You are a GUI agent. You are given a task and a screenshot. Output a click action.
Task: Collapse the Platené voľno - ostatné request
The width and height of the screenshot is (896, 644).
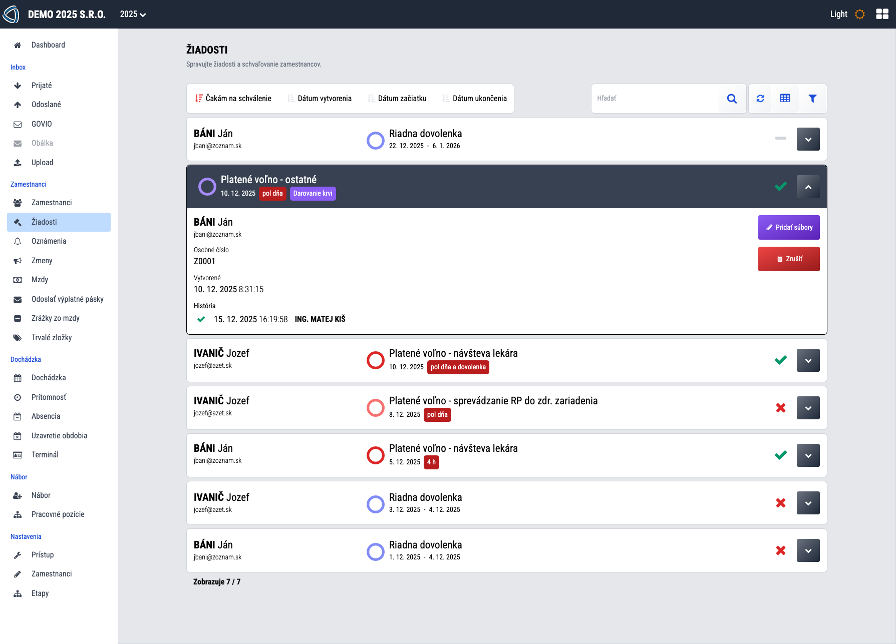(808, 187)
